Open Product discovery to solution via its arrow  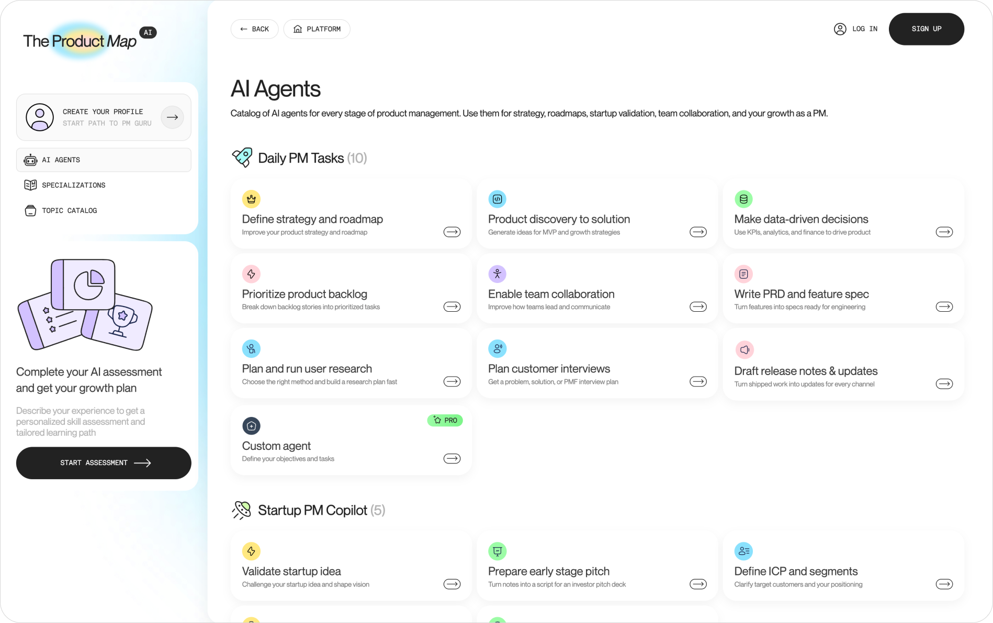[x=698, y=232]
